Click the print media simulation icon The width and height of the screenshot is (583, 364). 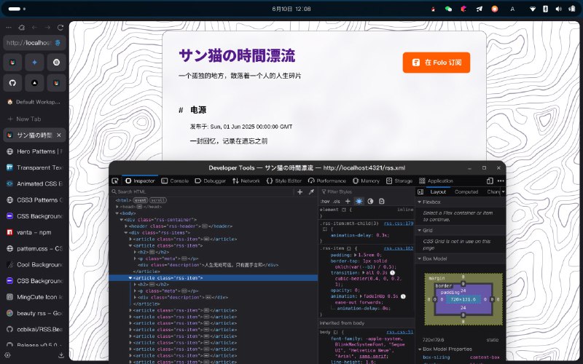(x=382, y=201)
